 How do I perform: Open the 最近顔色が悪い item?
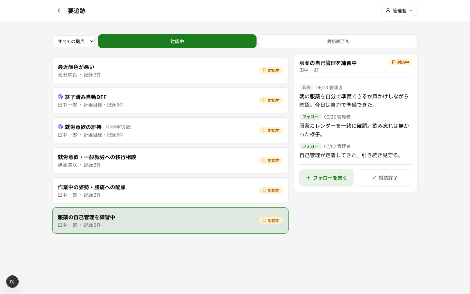[x=170, y=70]
